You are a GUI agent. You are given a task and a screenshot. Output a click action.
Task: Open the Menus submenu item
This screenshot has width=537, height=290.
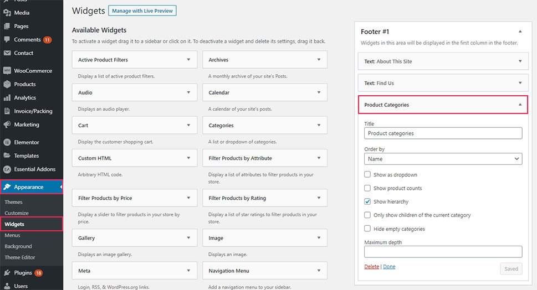(12, 235)
